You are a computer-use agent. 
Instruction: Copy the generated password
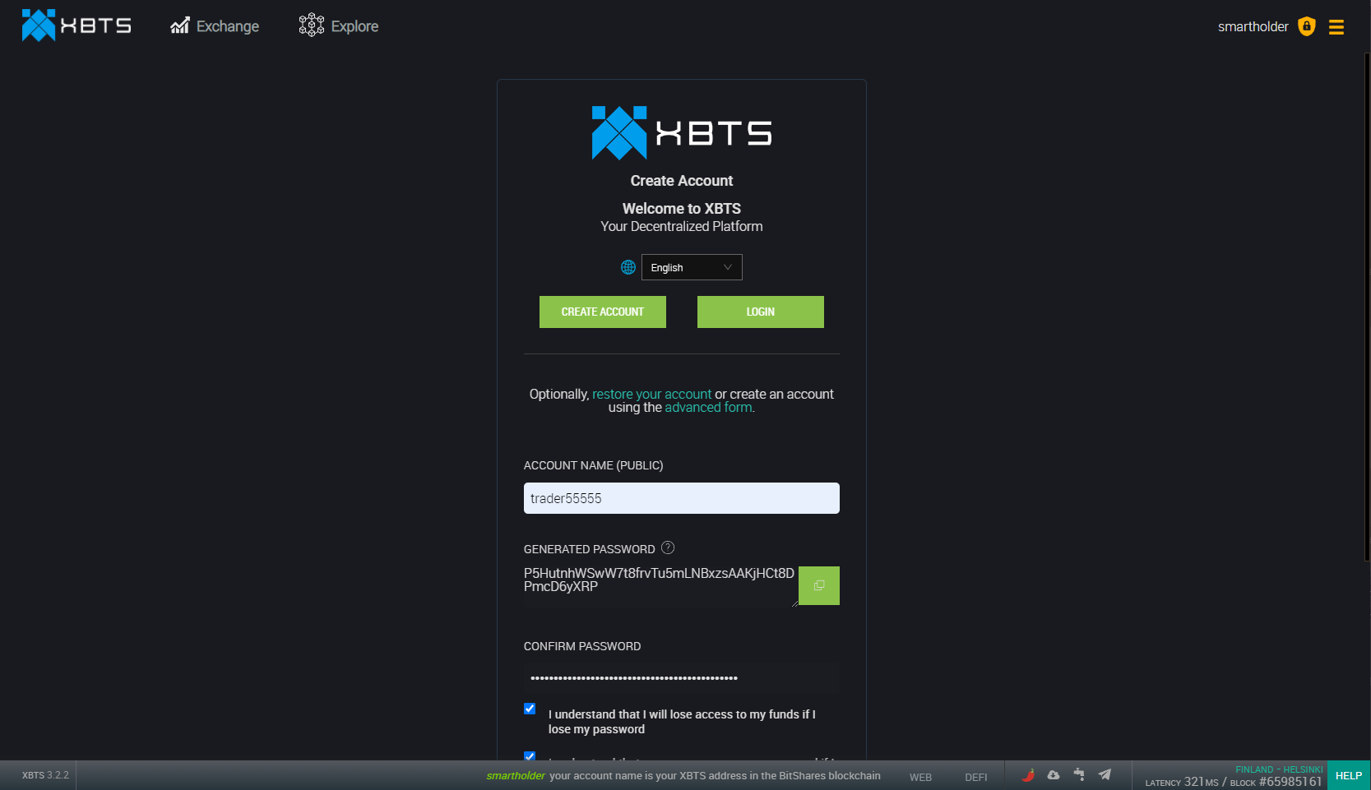(x=819, y=585)
